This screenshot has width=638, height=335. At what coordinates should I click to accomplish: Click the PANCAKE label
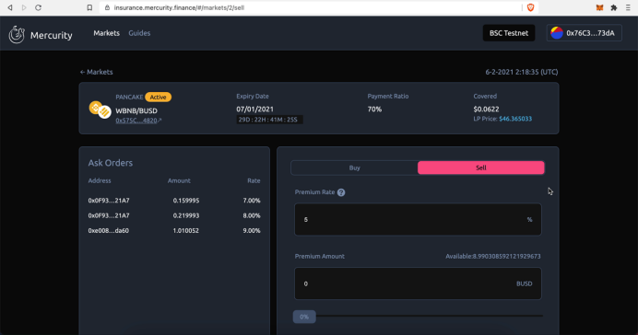coord(129,97)
